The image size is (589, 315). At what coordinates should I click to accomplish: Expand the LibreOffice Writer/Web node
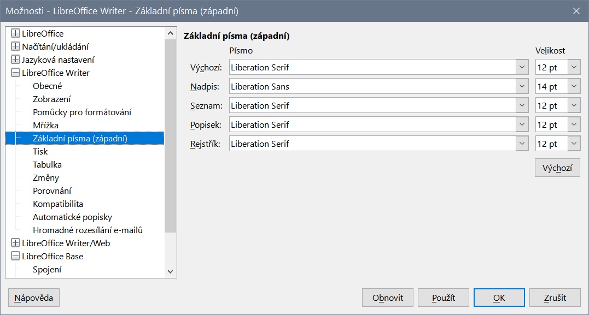pyautogui.click(x=15, y=243)
